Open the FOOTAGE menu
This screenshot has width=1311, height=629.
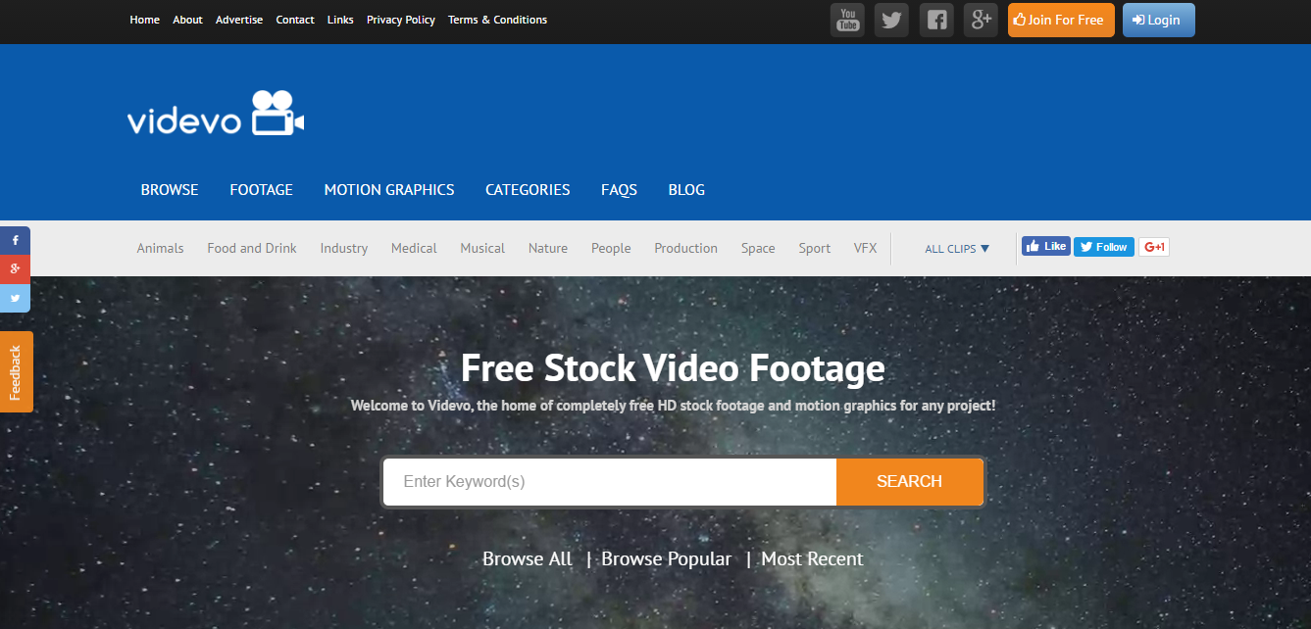coord(262,190)
